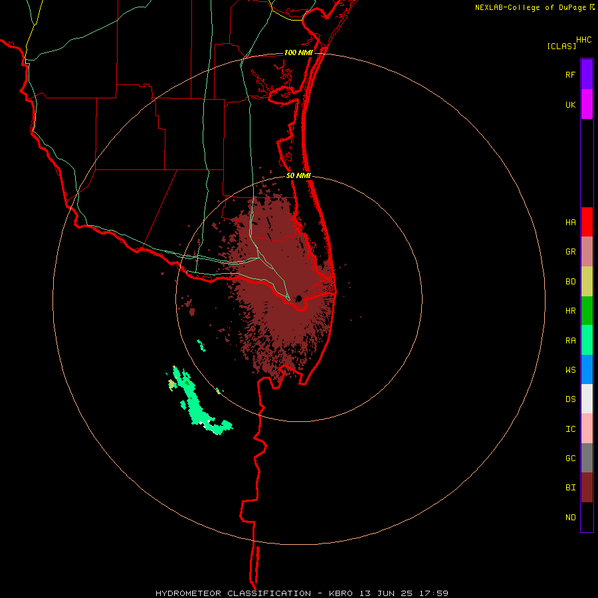Click the 'KBRO' radar site identifier

pos(341,593)
